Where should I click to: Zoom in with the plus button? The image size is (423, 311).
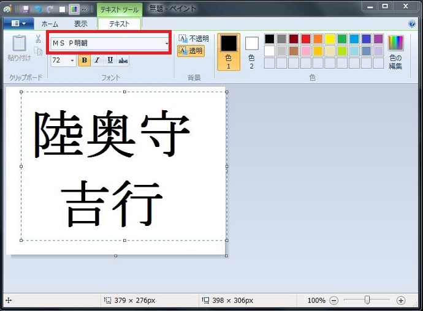[401, 300]
